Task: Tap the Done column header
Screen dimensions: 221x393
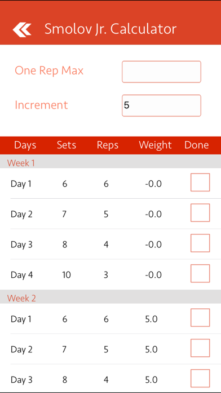Action: (196, 145)
